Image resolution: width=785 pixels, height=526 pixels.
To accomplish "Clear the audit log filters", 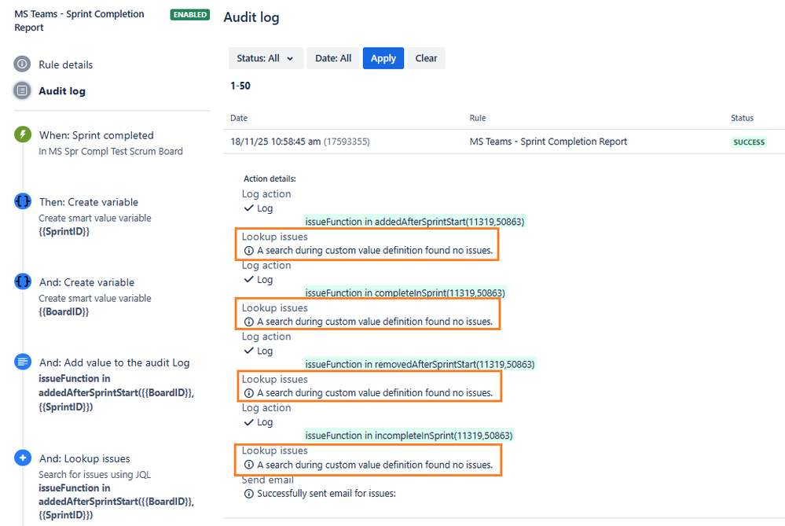I will click(426, 58).
